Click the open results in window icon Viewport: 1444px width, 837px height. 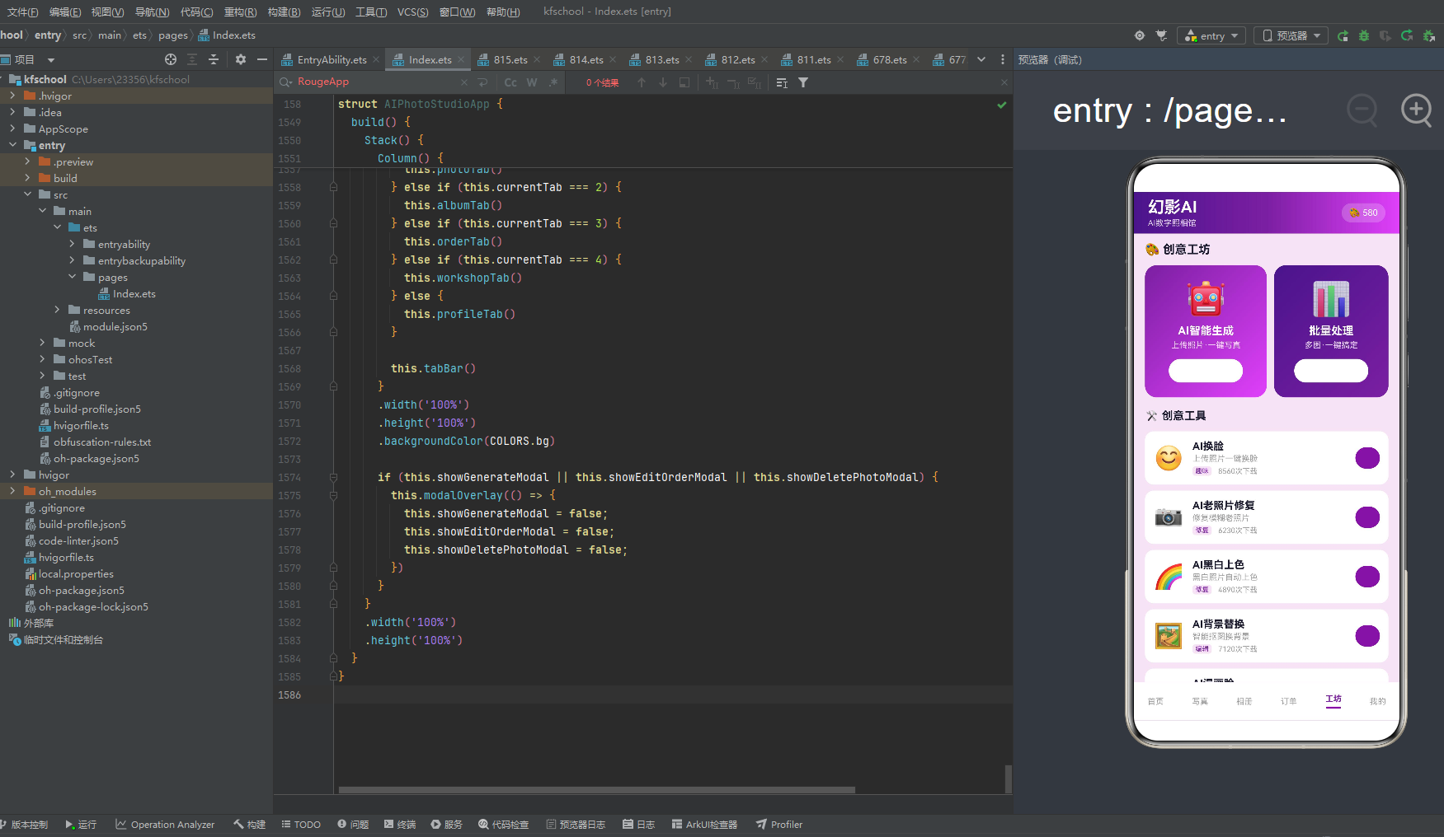click(x=684, y=82)
